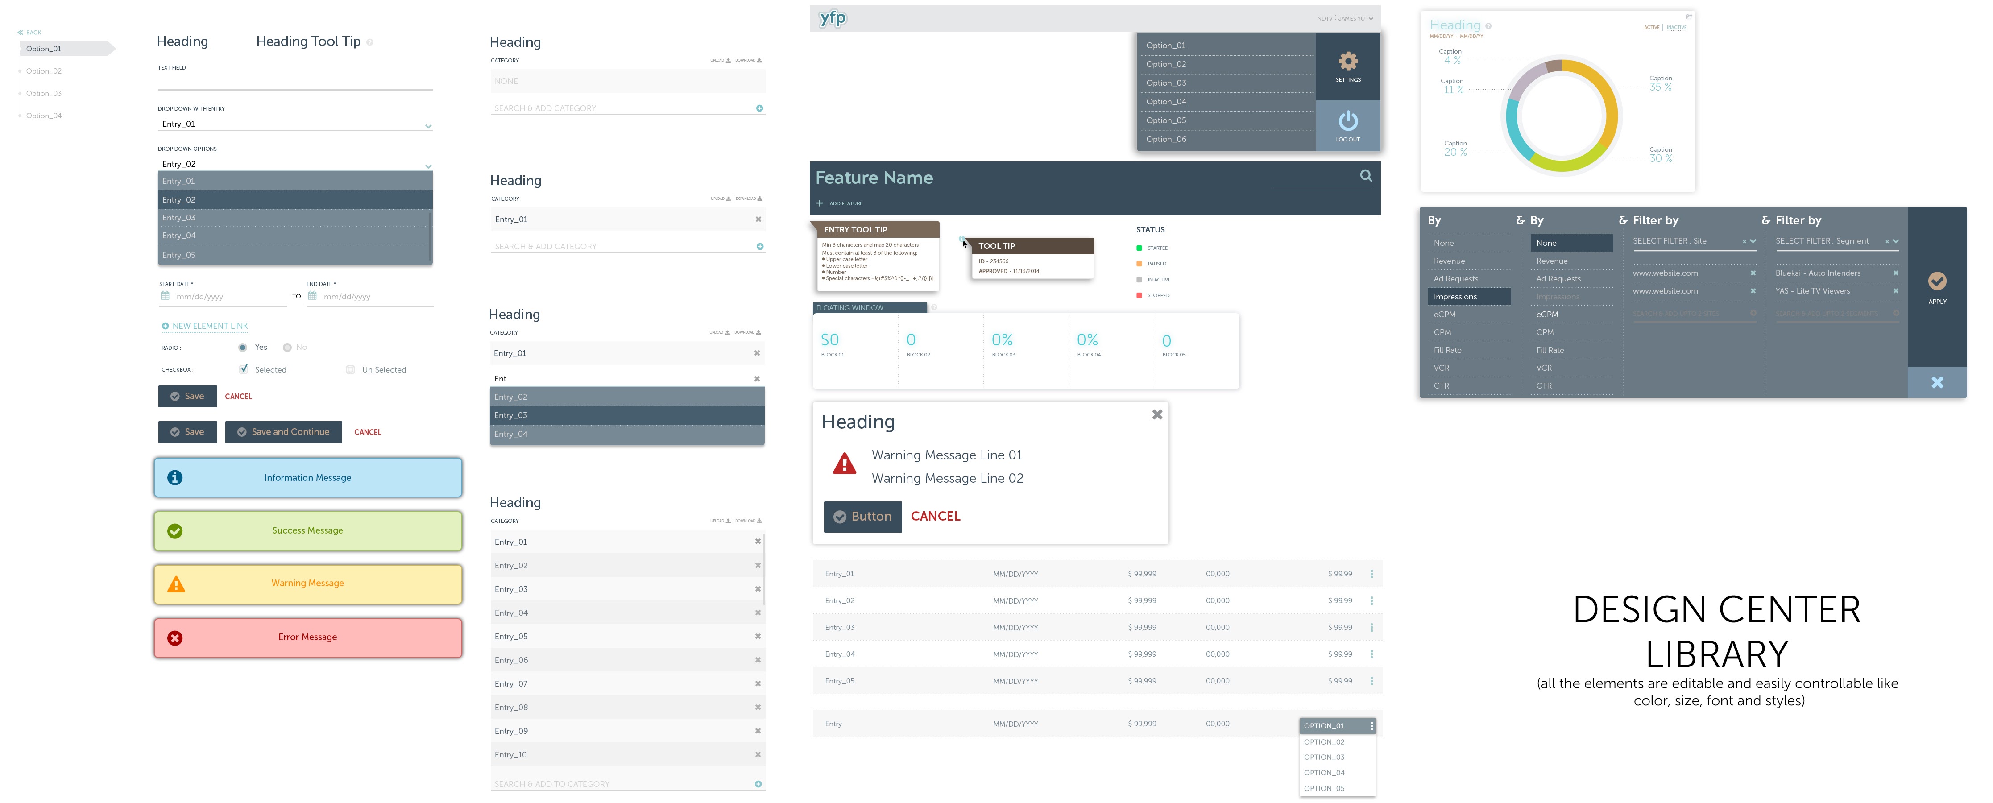Click the search magnifier in Feature Name bar
The height and width of the screenshot is (803, 1993).
coord(1366,176)
